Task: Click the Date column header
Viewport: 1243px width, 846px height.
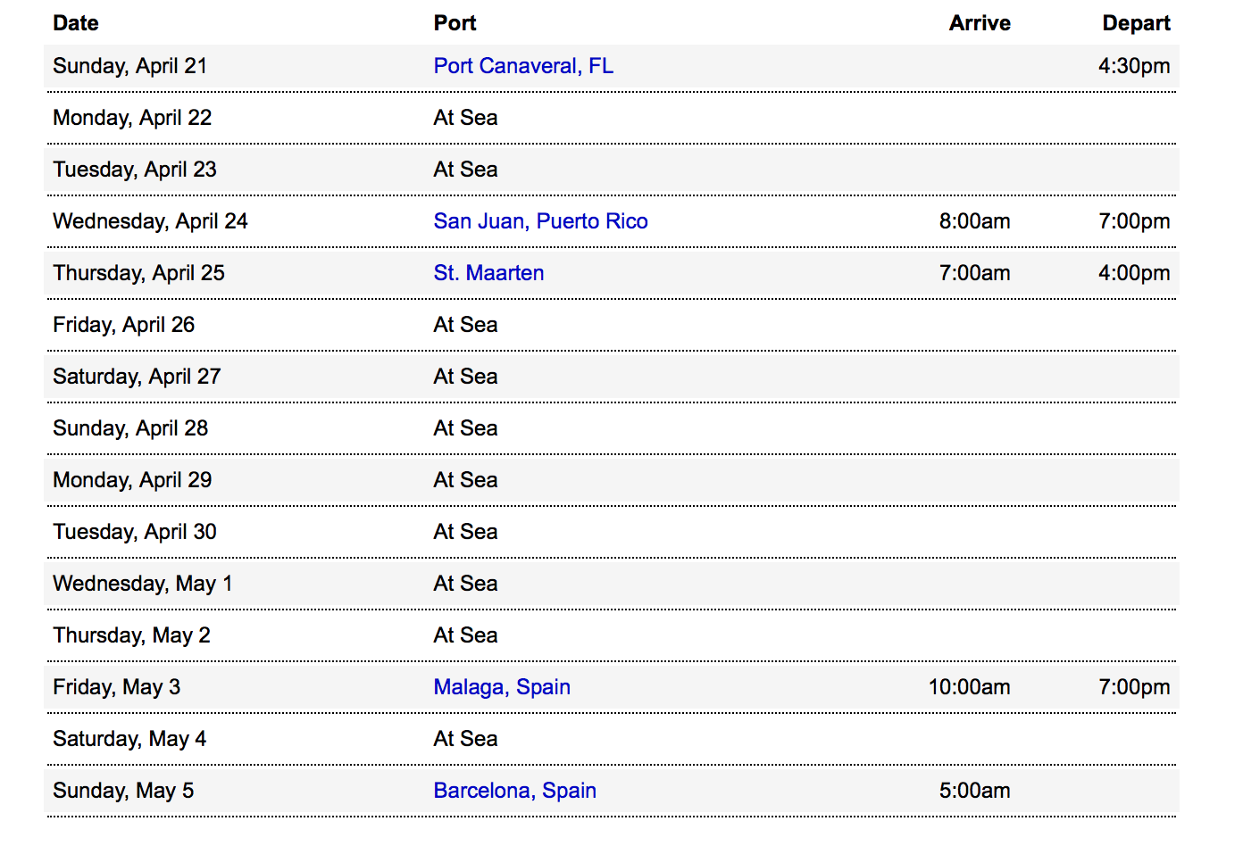Action: point(76,23)
